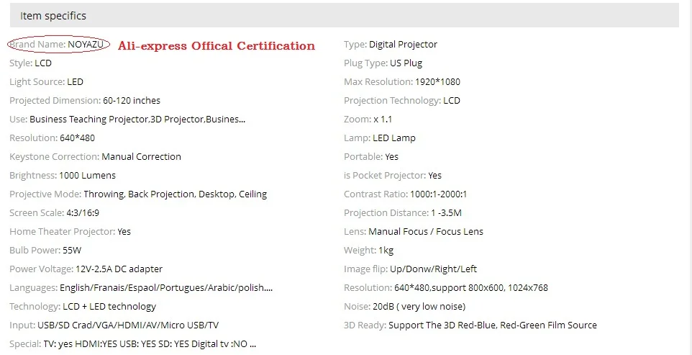Click the 3D Ready Red-Blue film source entry
Viewport: 692px width, 355px height.
click(x=470, y=325)
